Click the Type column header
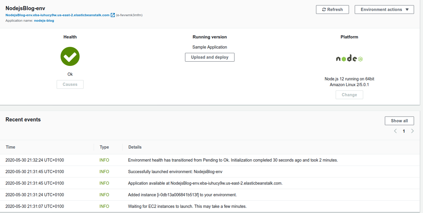This screenshot has height=213, width=423. [104, 147]
